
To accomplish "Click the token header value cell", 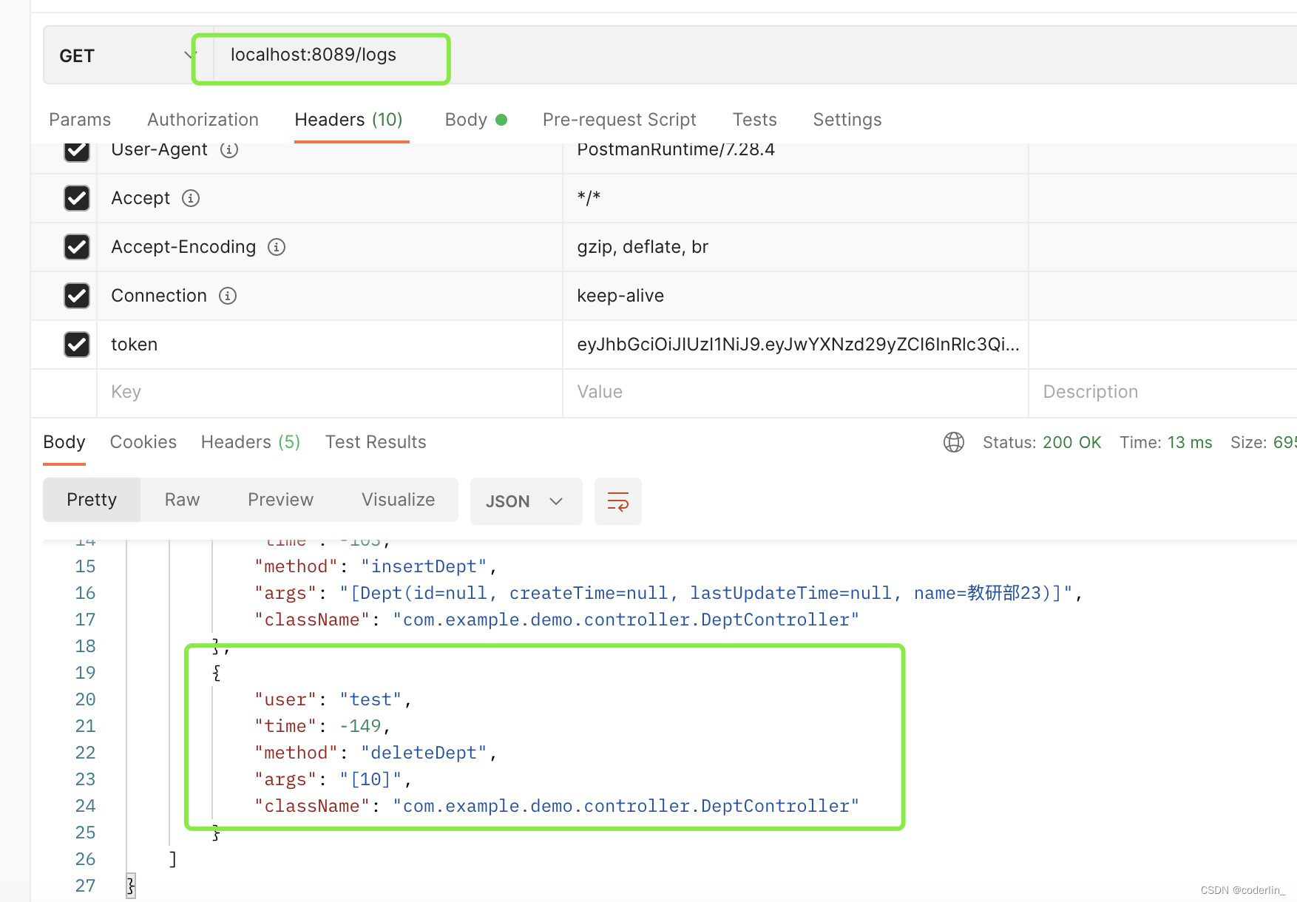I will click(x=796, y=345).
